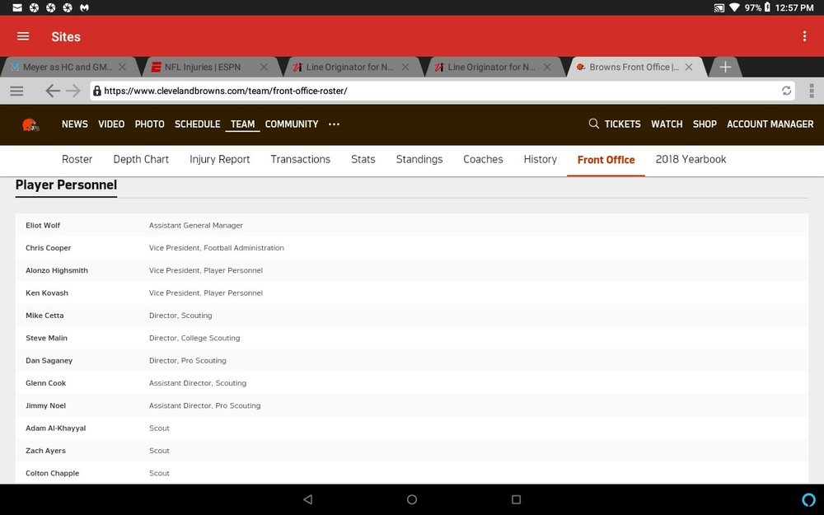Viewport: 824px width, 515px height.
Task: Open the Injury Report sub-tab
Action: tap(220, 159)
